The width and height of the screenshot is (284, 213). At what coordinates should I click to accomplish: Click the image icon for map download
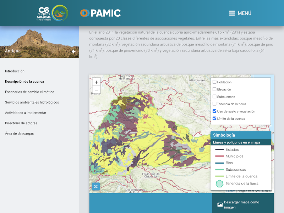(x=220, y=205)
